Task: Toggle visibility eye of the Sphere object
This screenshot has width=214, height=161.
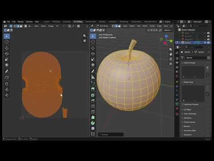Action: [205, 42]
